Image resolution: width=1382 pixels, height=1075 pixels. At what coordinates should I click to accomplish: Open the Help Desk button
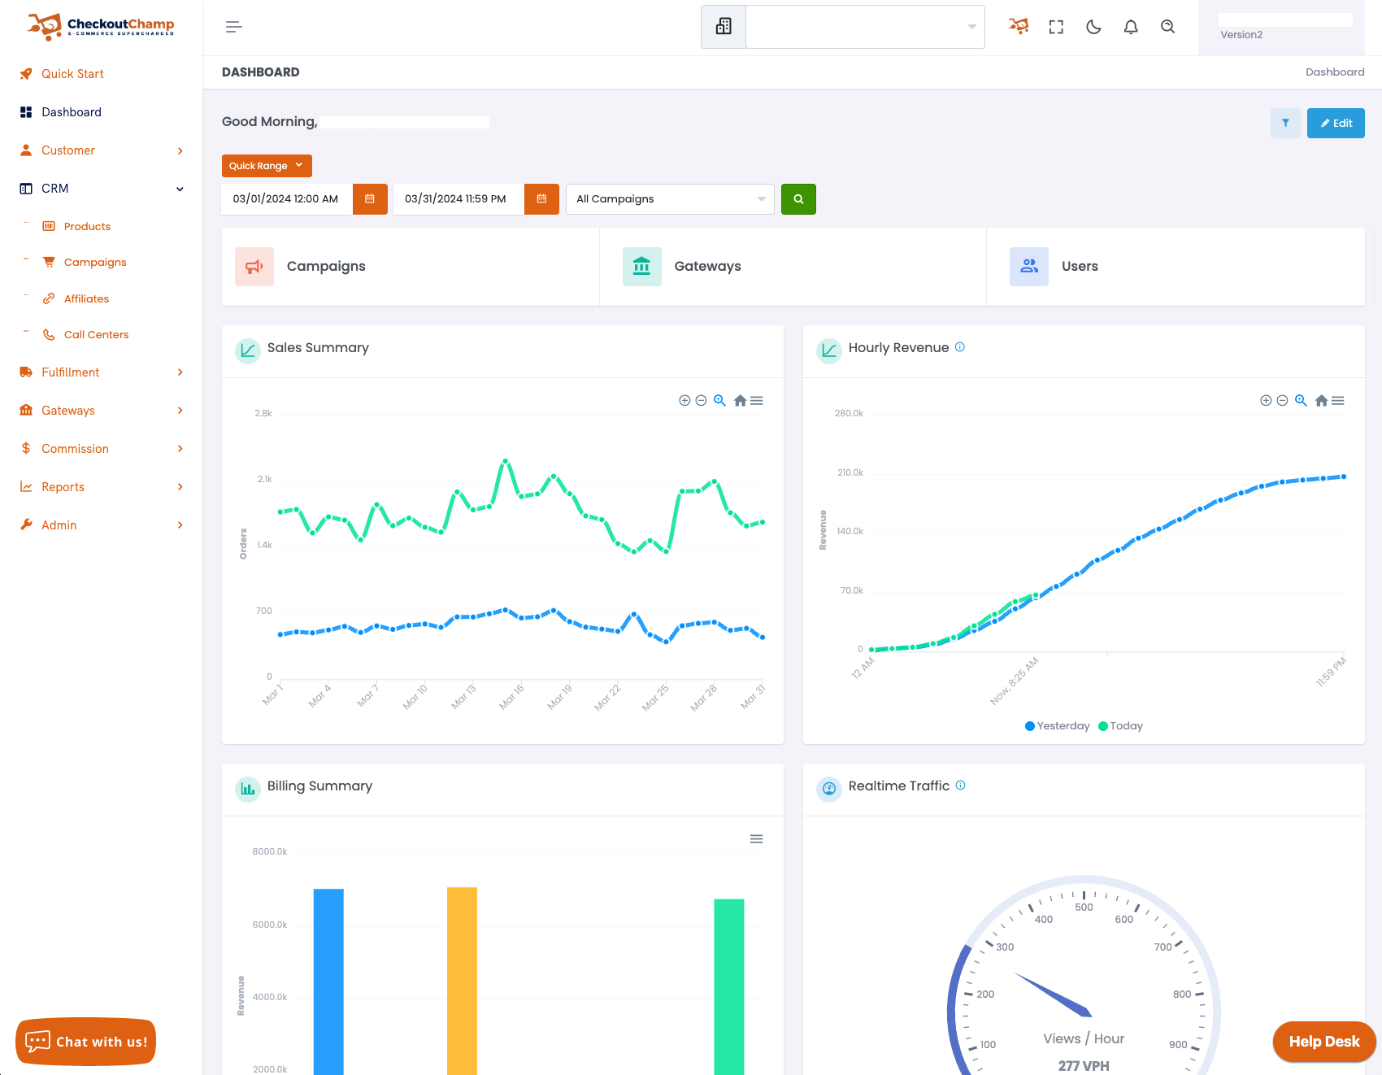coord(1323,1042)
